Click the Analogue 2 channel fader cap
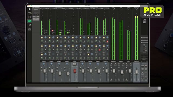This screenshot has width=173, height=97. tap(52, 71)
